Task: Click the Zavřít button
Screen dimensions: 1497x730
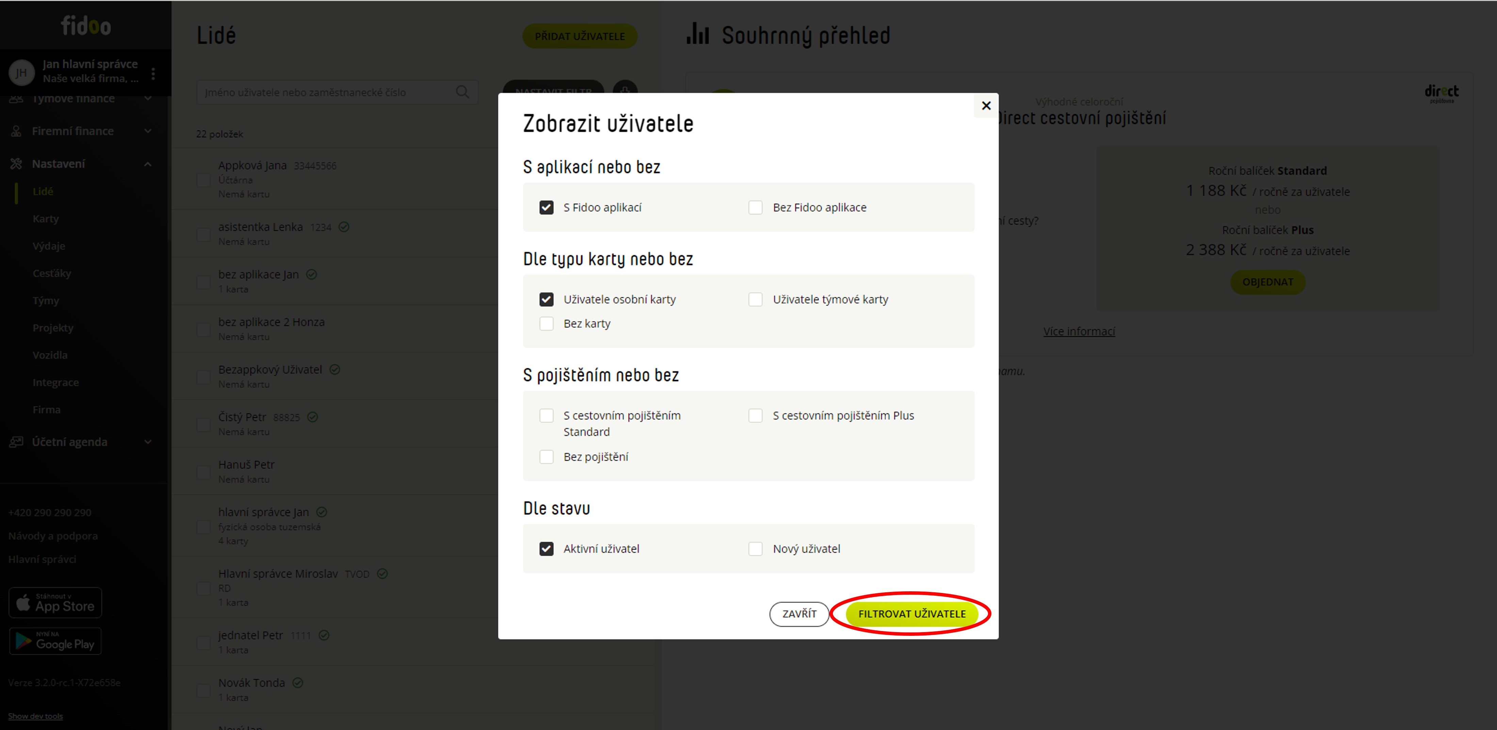Action: (x=799, y=614)
